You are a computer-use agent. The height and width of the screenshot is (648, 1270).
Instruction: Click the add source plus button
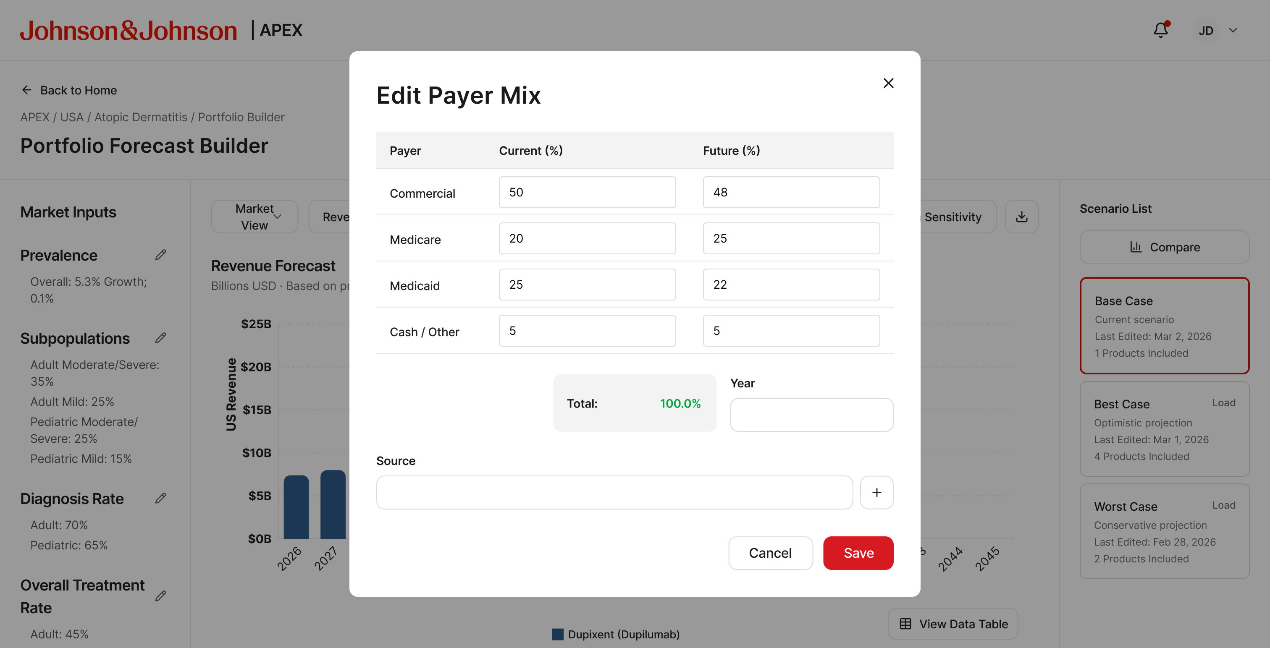point(876,492)
